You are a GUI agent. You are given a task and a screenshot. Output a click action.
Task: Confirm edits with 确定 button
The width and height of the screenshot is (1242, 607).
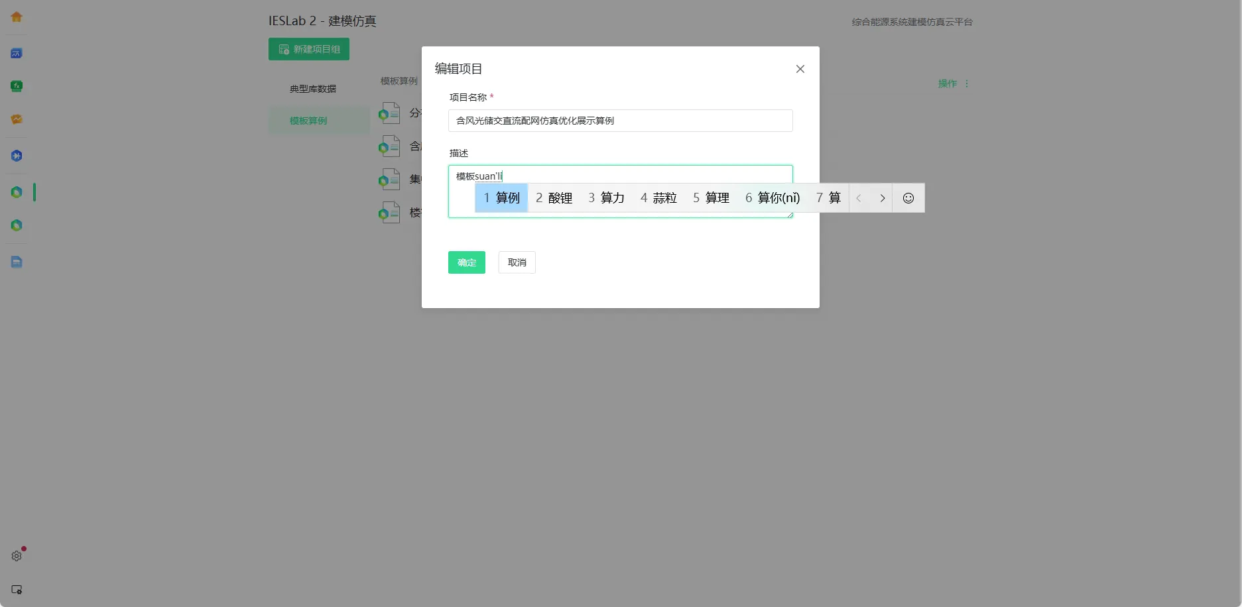467,262
